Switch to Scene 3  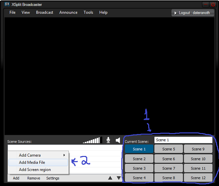(139, 168)
